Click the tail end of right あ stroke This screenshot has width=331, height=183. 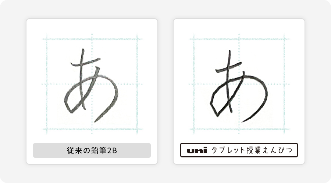(242, 122)
